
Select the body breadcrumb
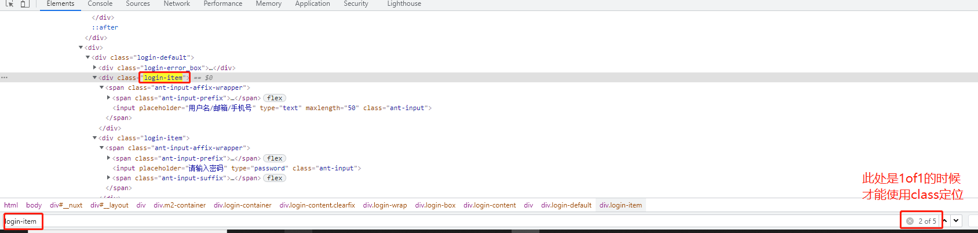(x=34, y=205)
